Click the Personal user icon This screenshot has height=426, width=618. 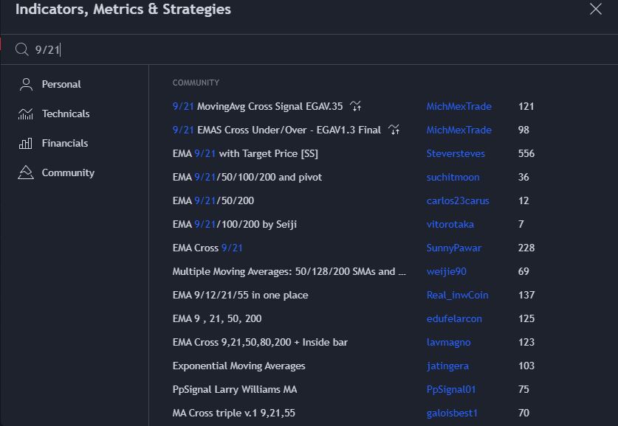(x=26, y=84)
